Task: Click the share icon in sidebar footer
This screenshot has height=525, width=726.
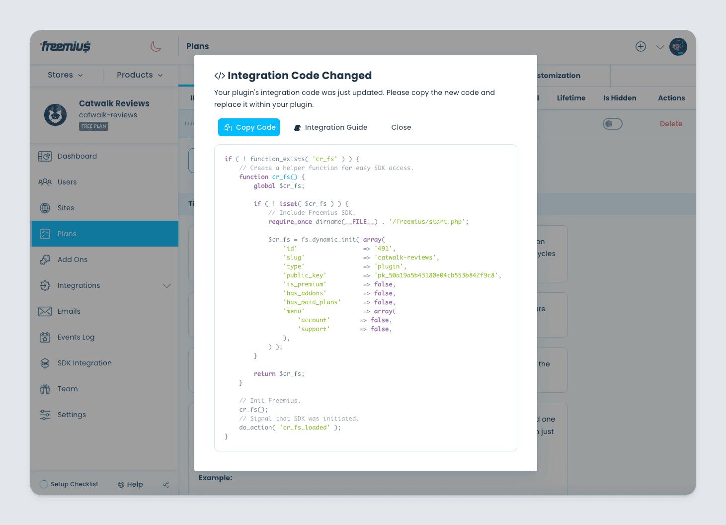Action: (x=166, y=485)
